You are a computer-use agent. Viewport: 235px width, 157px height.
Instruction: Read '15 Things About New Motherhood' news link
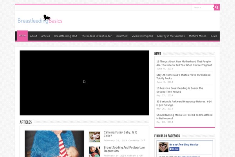pyautogui.click(x=184, y=63)
